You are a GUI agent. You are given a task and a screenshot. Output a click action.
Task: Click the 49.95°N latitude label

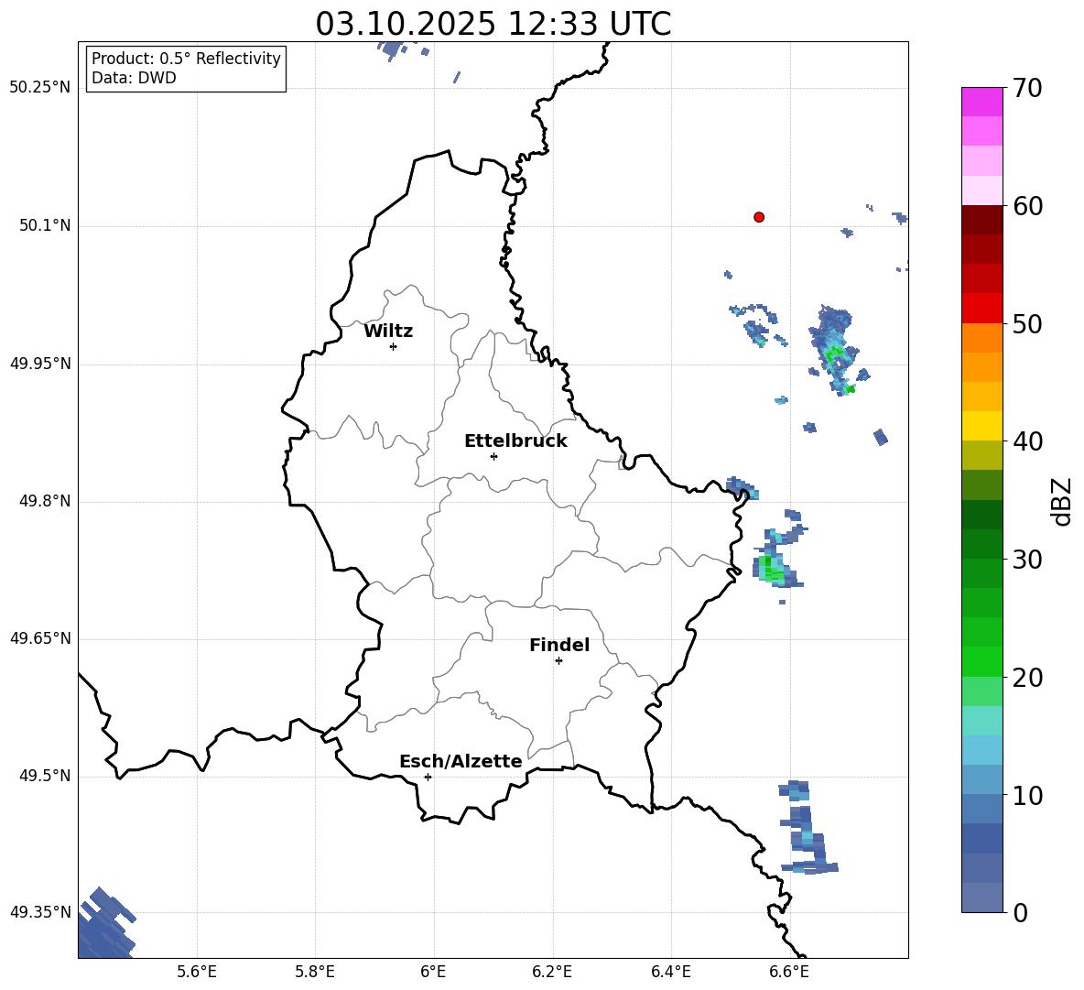click(x=40, y=364)
